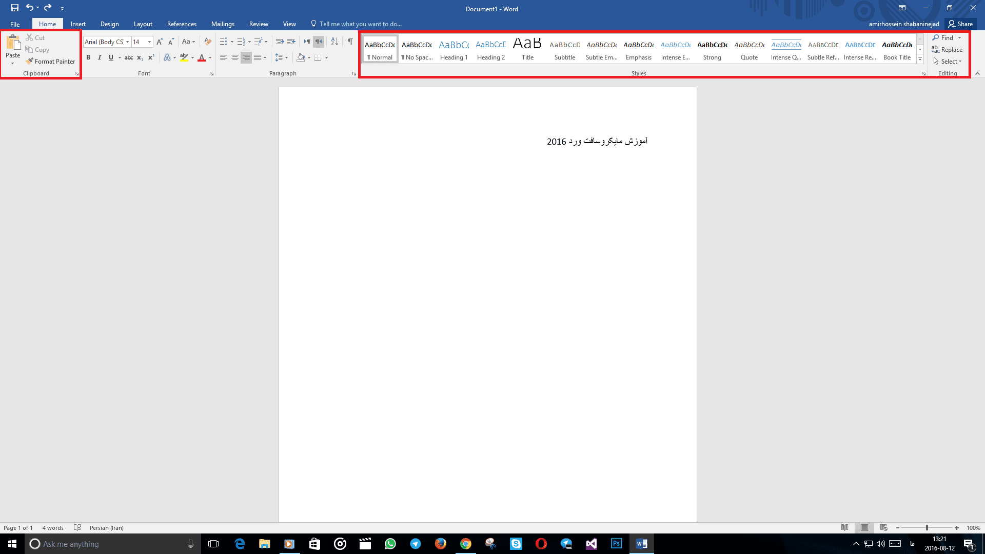Save the document via Quick Access
The image size is (985, 554).
(15, 8)
